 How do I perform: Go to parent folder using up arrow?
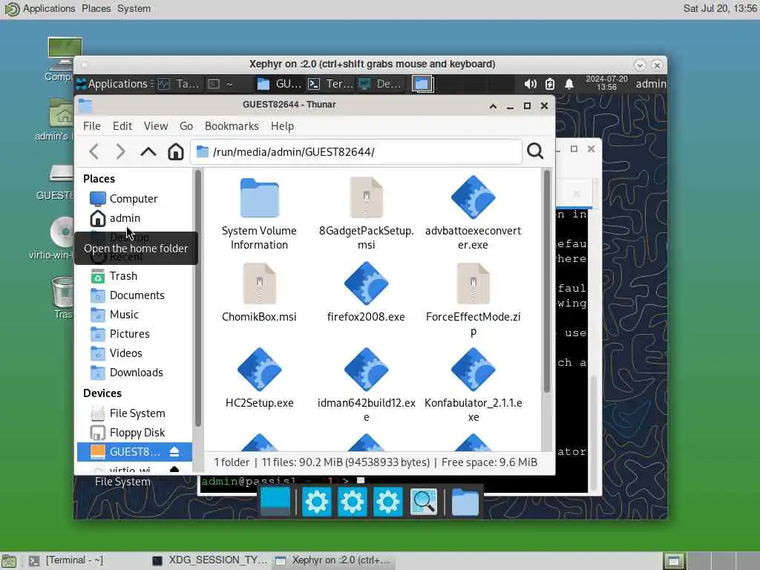tap(148, 151)
